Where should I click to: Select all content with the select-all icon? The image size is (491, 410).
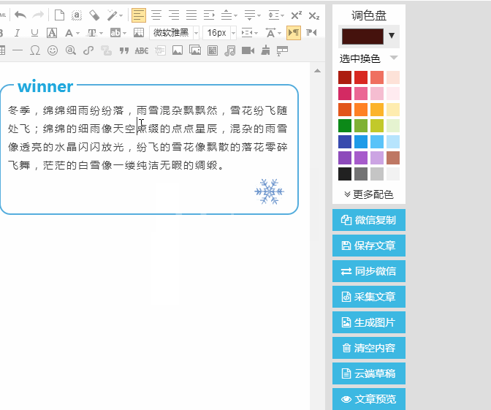coord(77,15)
